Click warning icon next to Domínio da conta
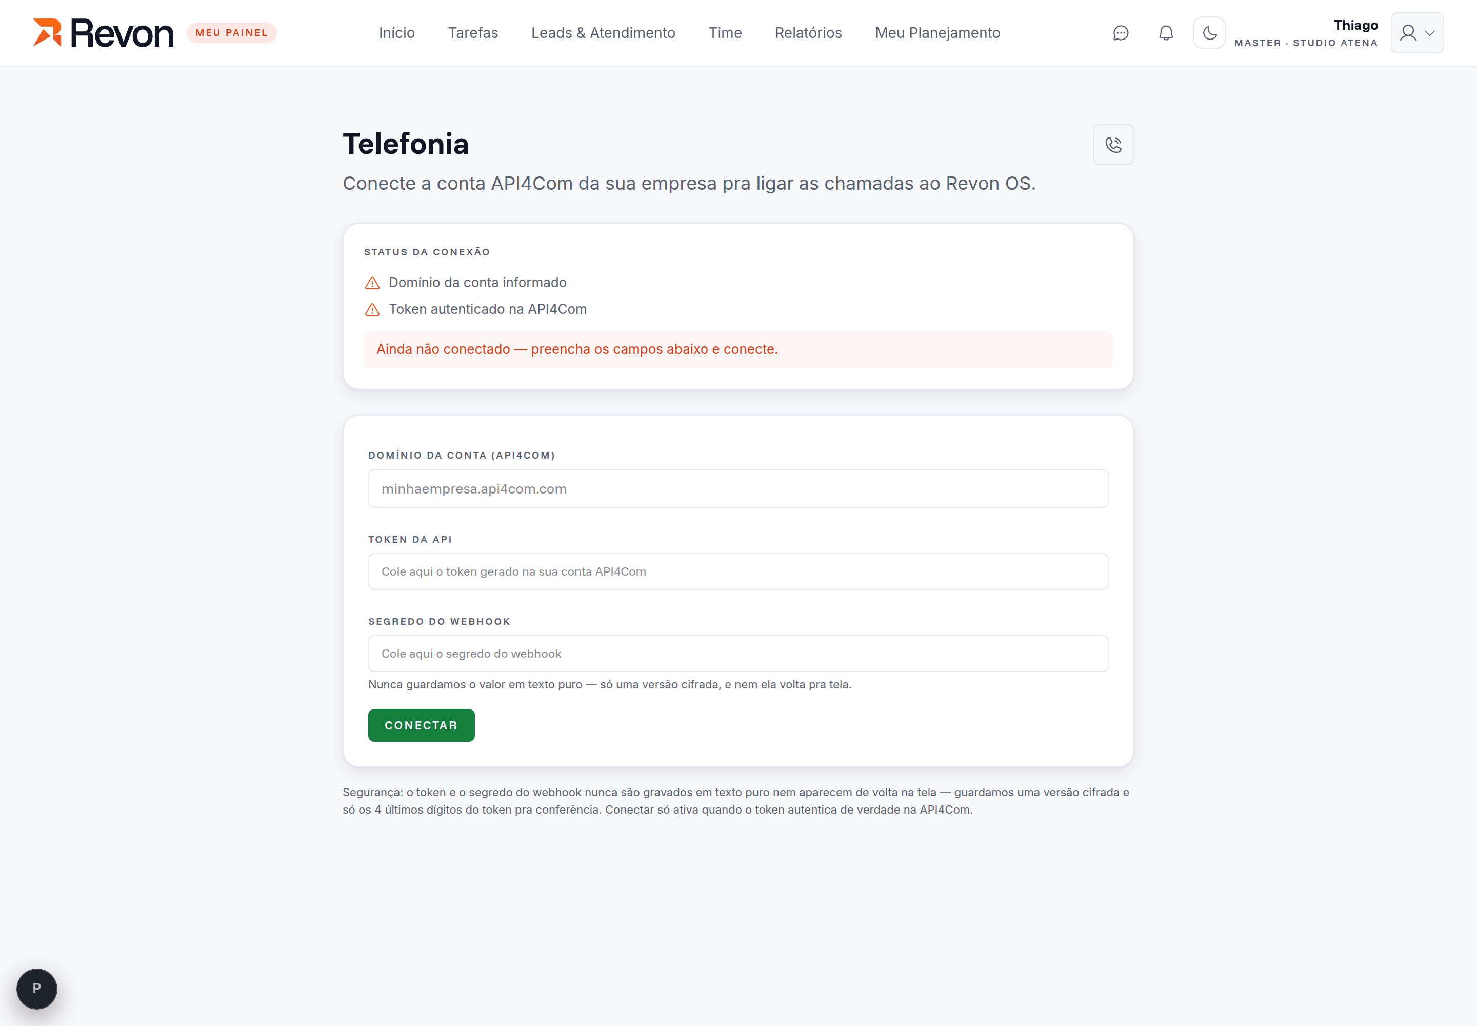 point(372,283)
